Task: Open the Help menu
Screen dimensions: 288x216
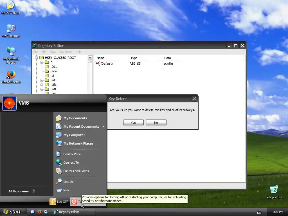Action: 78,52
